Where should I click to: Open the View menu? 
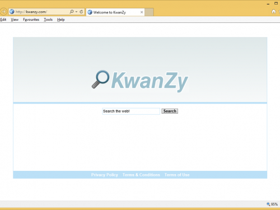[15, 20]
